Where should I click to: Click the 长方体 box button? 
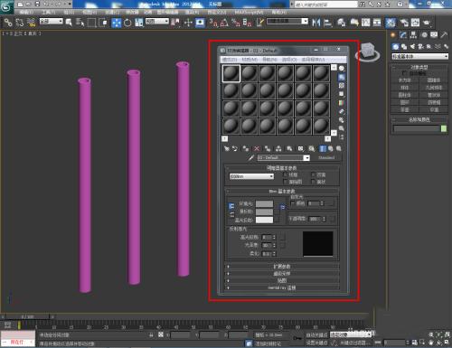pos(404,80)
